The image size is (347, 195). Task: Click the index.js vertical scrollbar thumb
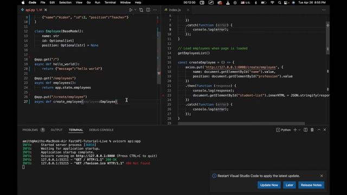point(327,37)
